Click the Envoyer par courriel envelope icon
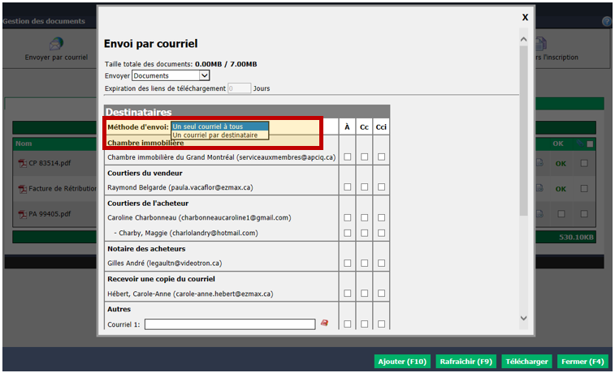This screenshot has height=373, width=615. point(57,44)
